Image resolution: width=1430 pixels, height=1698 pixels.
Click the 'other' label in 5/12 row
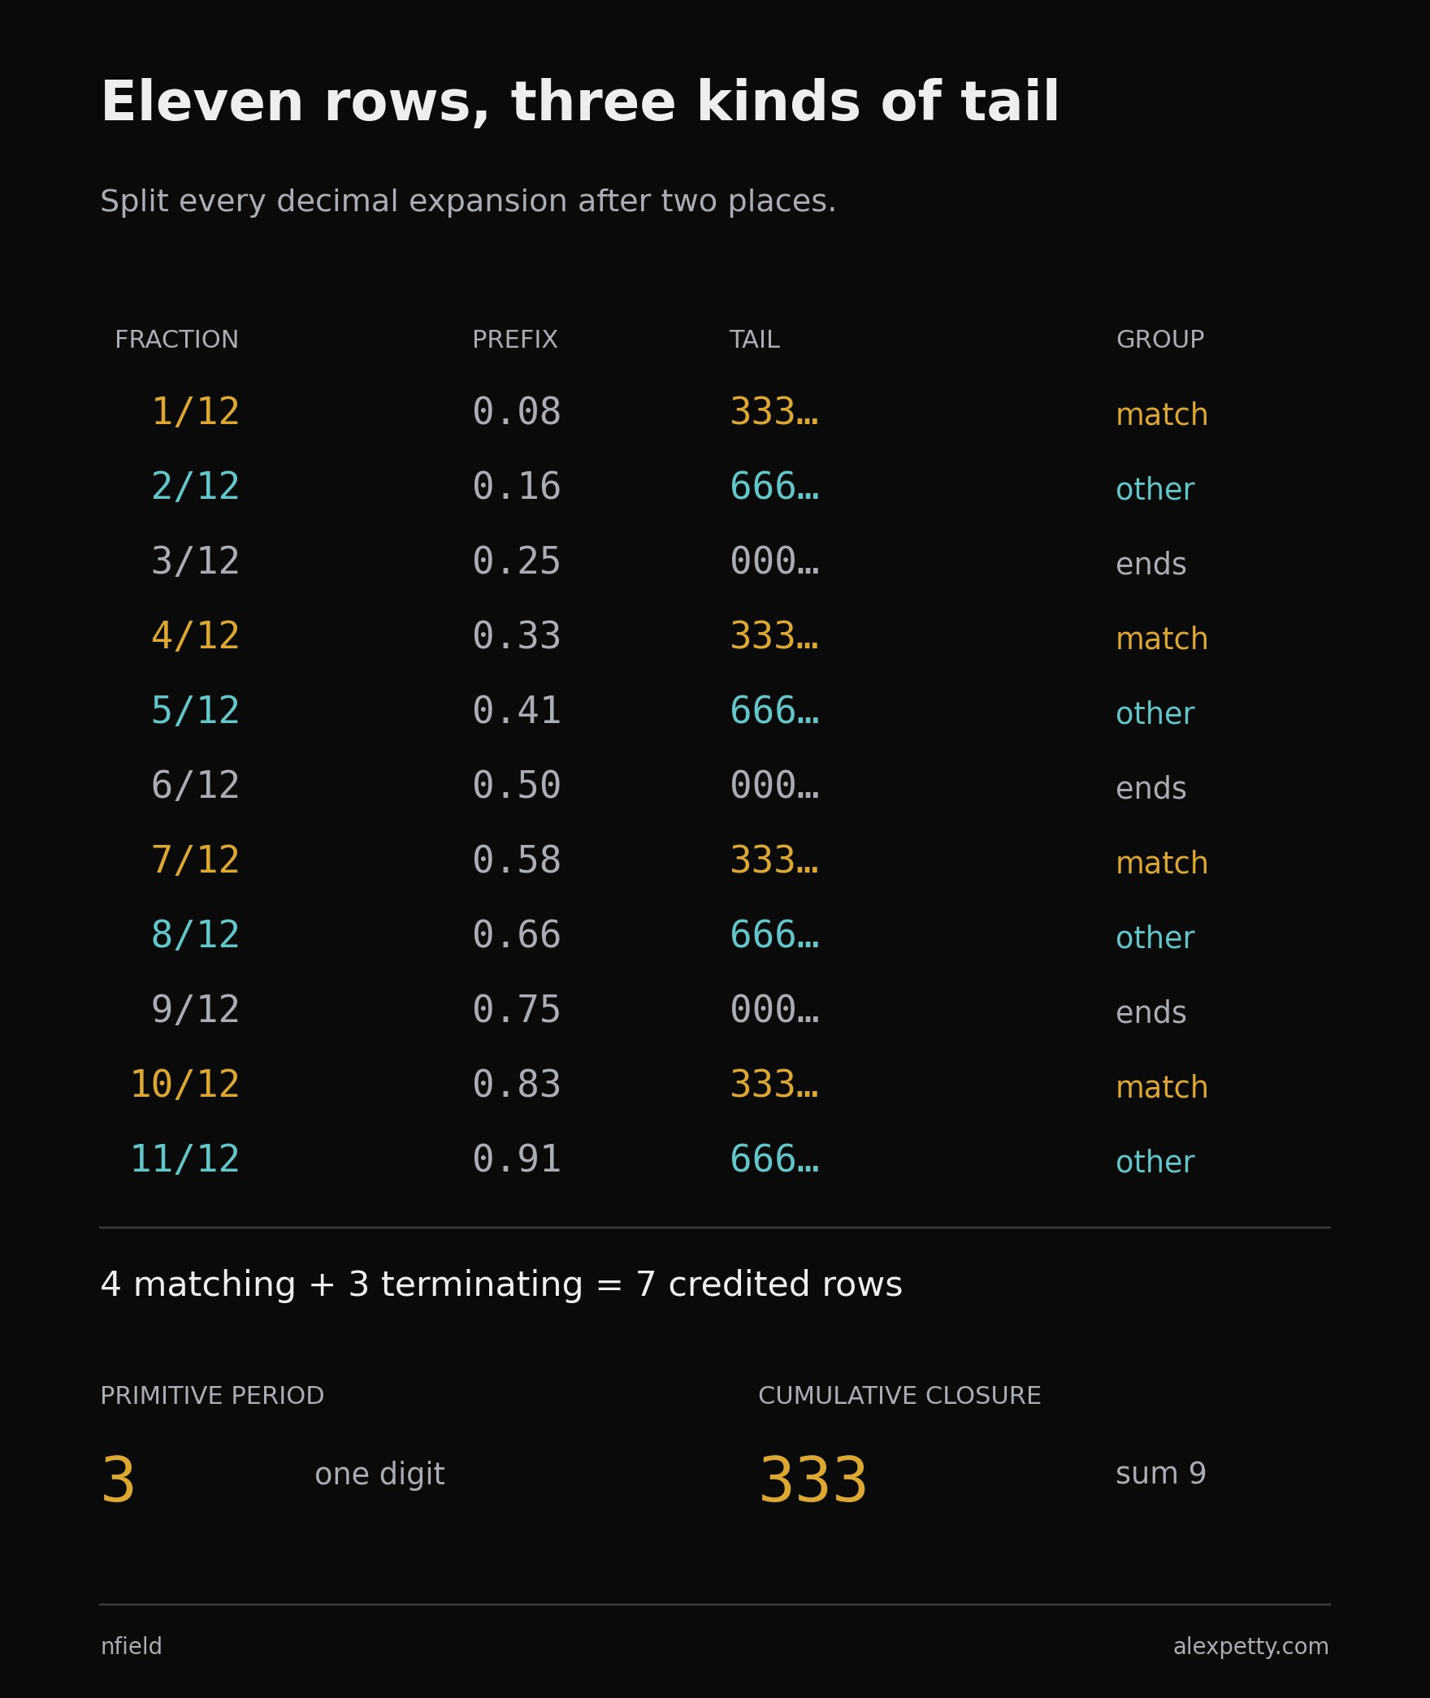(1155, 713)
